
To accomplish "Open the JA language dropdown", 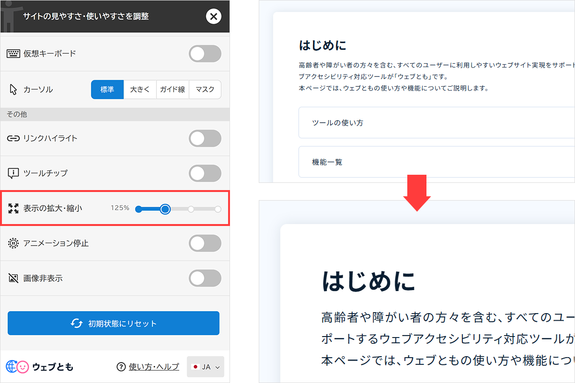I will [205, 366].
